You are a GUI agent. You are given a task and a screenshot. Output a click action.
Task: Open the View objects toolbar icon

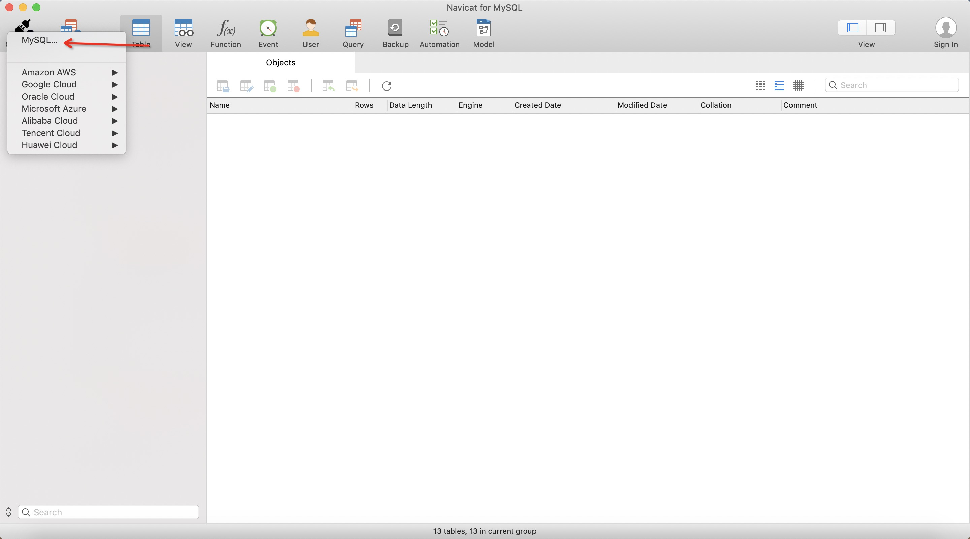tap(183, 28)
